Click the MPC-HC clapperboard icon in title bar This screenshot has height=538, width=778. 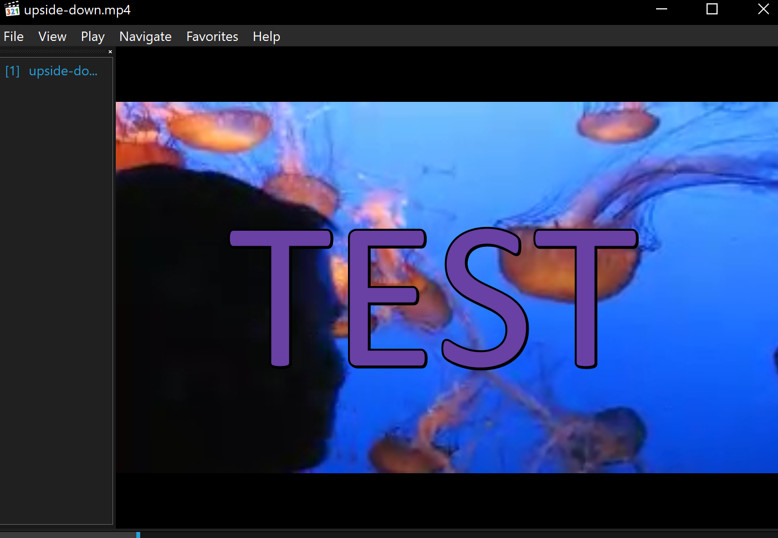pos(12,9)
